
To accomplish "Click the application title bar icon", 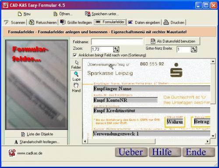I will click(x=5, y=5).
